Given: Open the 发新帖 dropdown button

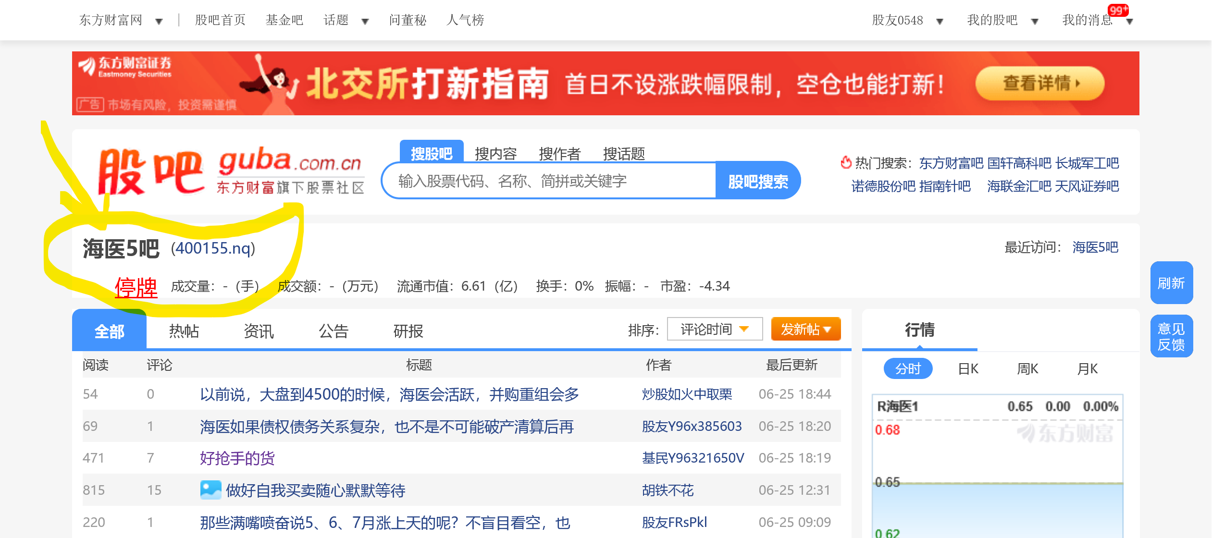Looking at the screenshot, I should [806, 329].
